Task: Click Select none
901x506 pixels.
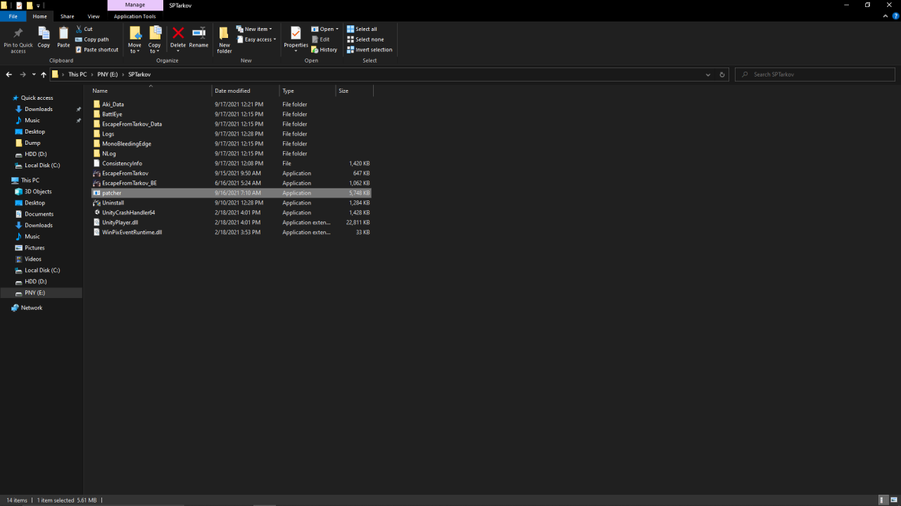Action: tap(365, 39)
